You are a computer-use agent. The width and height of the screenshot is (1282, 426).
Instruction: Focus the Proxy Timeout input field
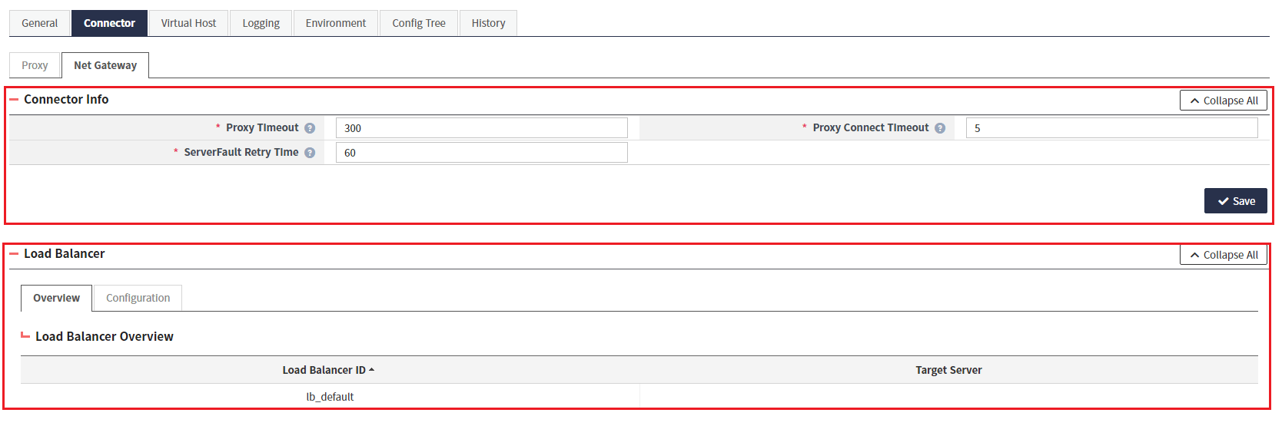482,128
